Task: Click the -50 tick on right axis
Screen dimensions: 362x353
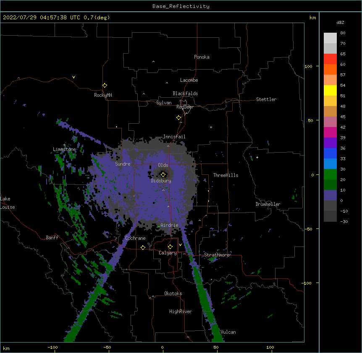Action: click(x=308, y=229)
